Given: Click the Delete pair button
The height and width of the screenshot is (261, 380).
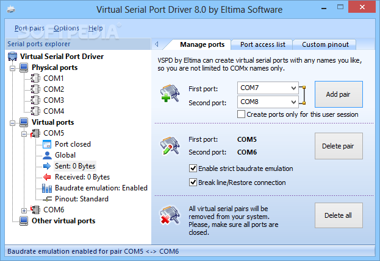Looking at the screenshot, I should pyautogui.click(x=339, y=146).
